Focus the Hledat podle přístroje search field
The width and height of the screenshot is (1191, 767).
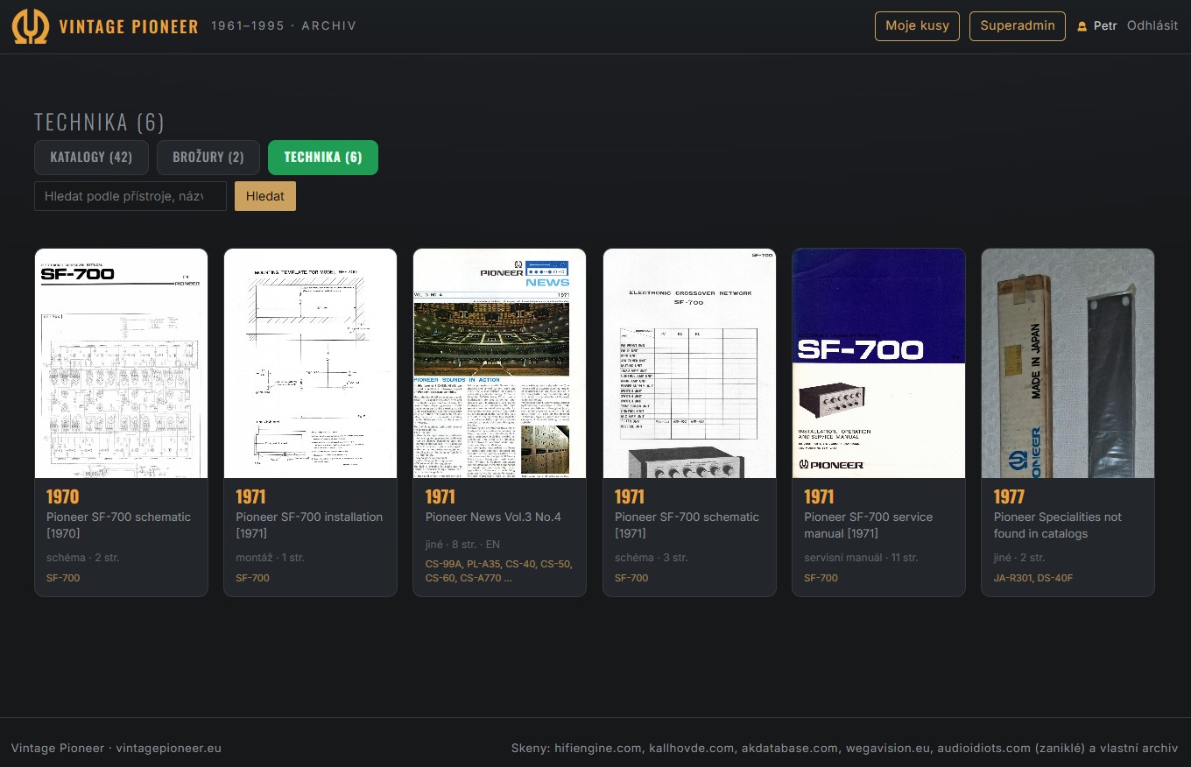tap(130, 196)
